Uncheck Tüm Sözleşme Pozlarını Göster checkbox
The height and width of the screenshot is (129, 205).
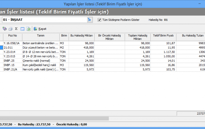(99, 20)
